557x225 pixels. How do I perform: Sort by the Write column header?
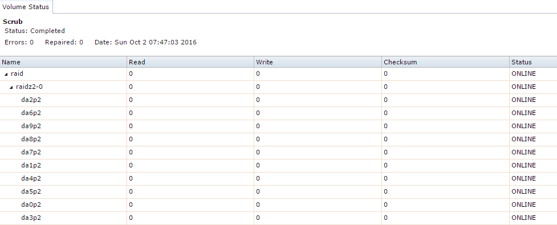click(x=318, y=62)
